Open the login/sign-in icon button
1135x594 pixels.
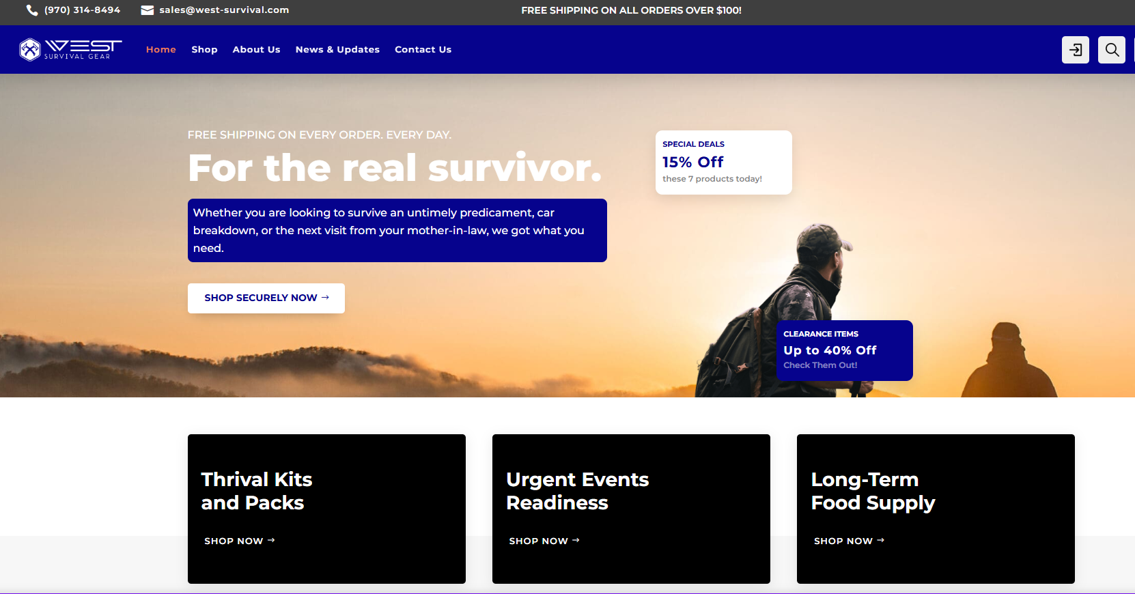(x=1076, y=50)
